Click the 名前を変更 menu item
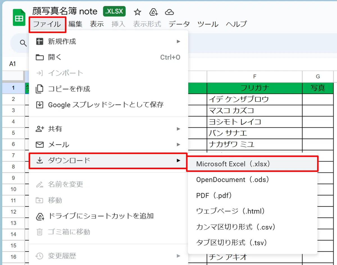 tap(108, 184)
